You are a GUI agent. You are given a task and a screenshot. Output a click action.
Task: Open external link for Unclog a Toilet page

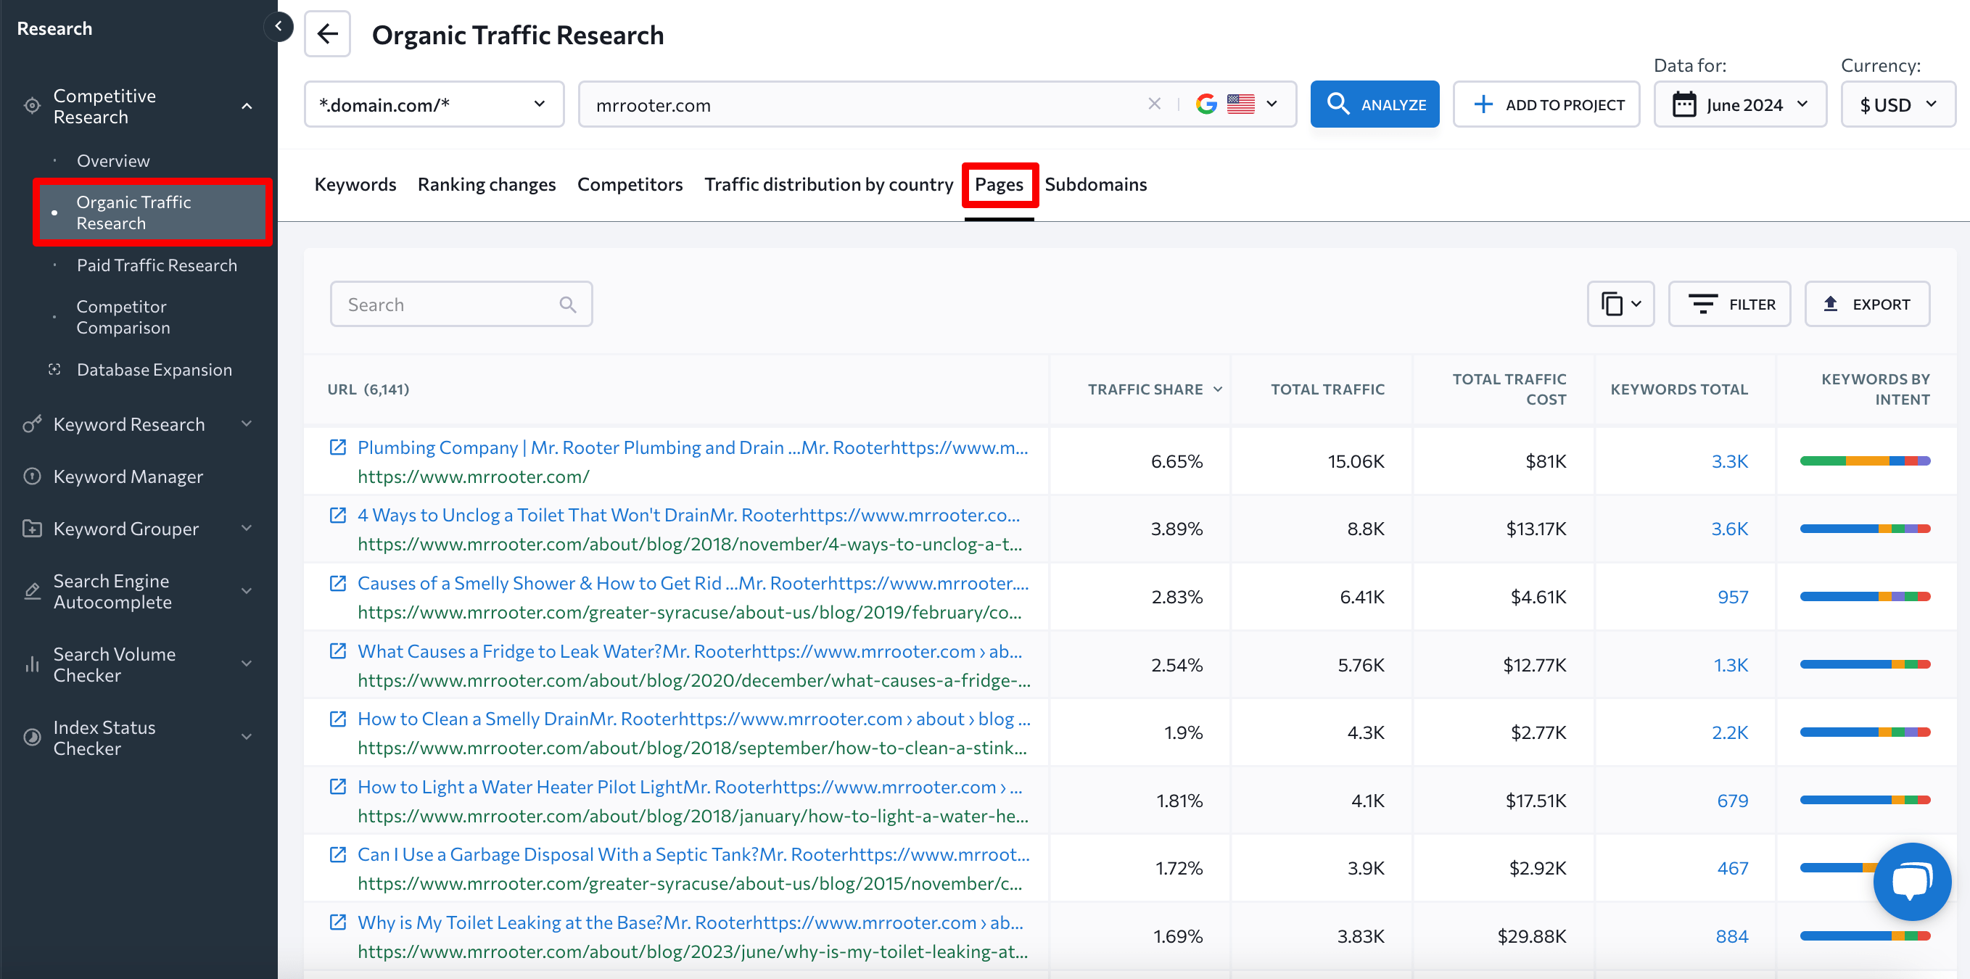(337, 515)
